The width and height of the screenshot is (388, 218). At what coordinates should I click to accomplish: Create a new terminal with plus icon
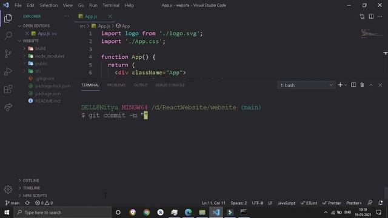pos(340,85)
